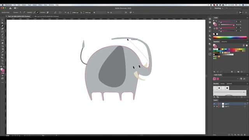The height and width of the screenshot is (140, 249).
Task: Switch to the Stroke tab
Action: click(x=223, y=84)
